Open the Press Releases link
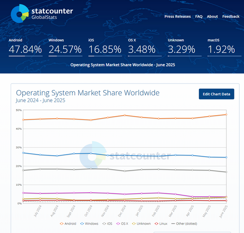This screenshot has height=233, width=244. point(178,16)
